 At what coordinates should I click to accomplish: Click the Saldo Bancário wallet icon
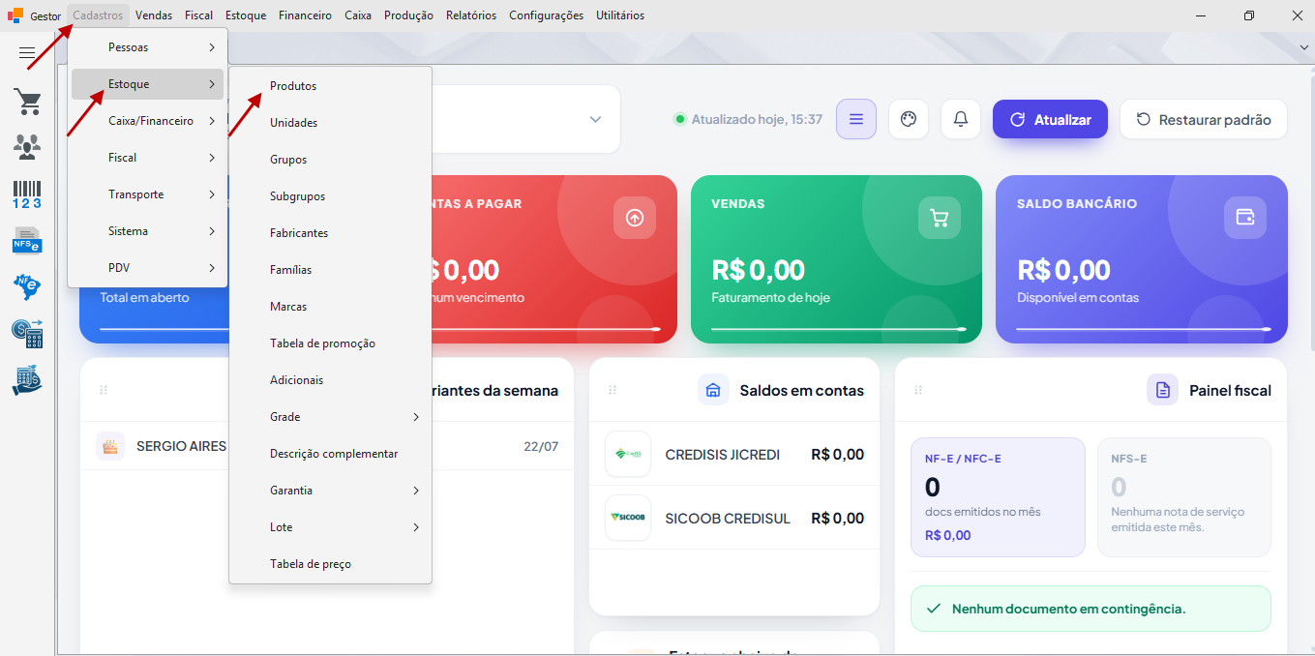[1245, 218]
